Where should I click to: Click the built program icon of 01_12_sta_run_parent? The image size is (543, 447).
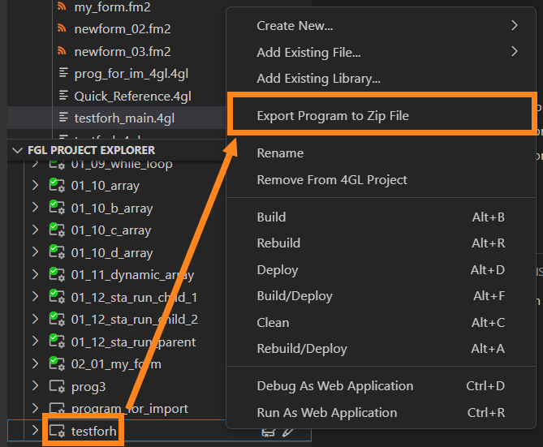pos(57,342)
